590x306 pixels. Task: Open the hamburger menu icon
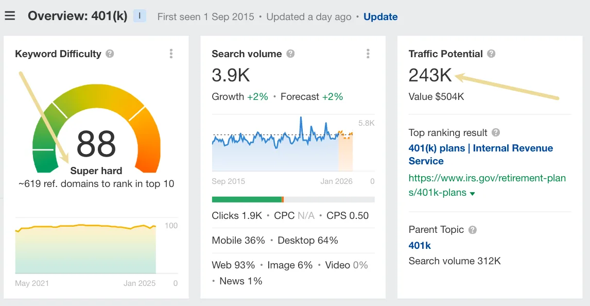10,16
